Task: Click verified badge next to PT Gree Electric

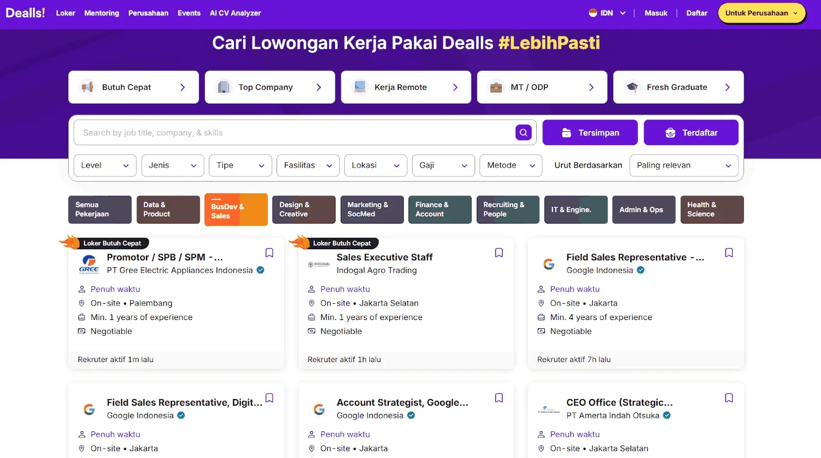Action: [x=261, y=270]
